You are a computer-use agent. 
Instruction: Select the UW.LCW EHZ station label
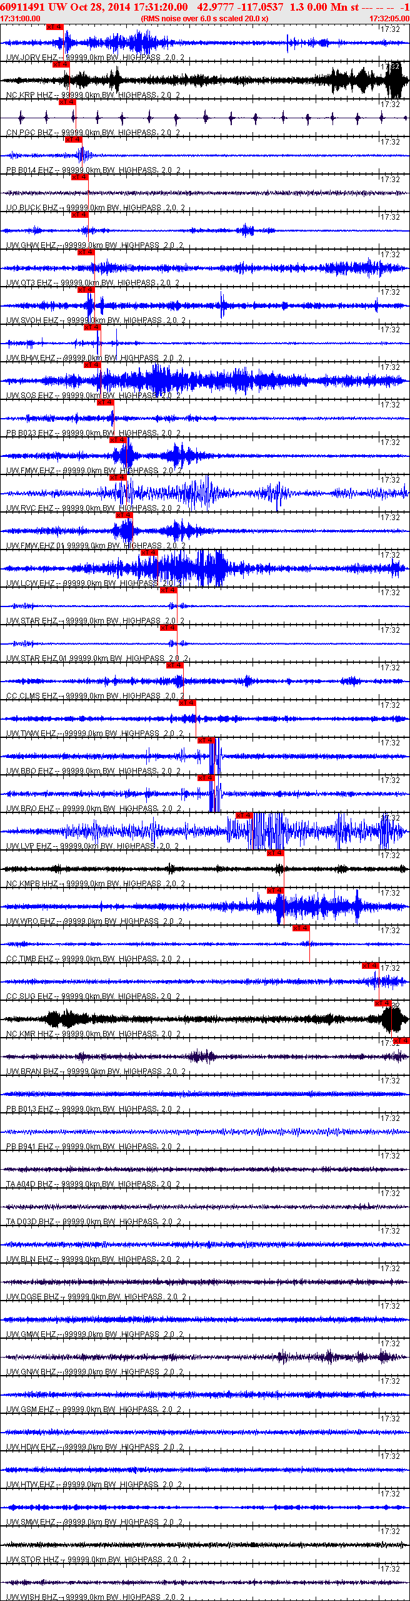tap(31, 583)
